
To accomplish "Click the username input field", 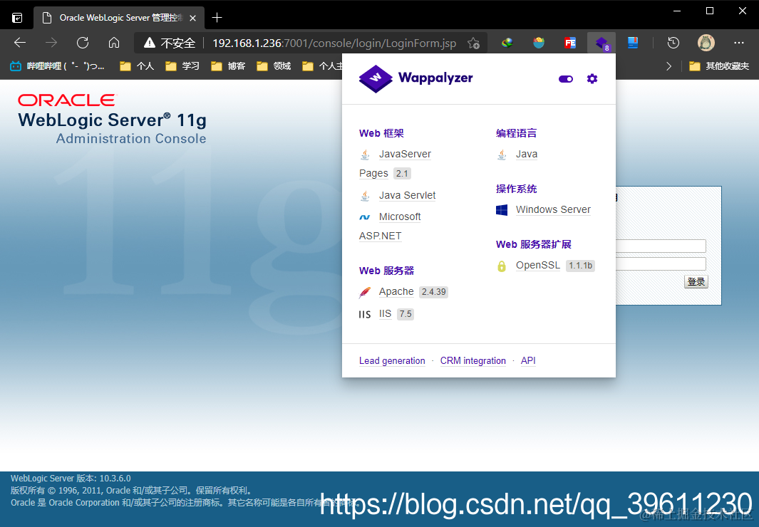I will (661, 246).
